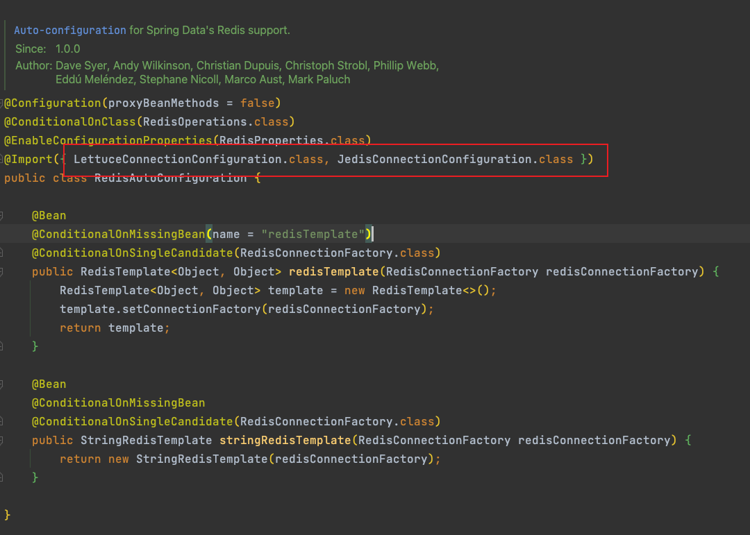
Task: Click 'RedisProperties' class reference
Action: (x=272, y=140)
